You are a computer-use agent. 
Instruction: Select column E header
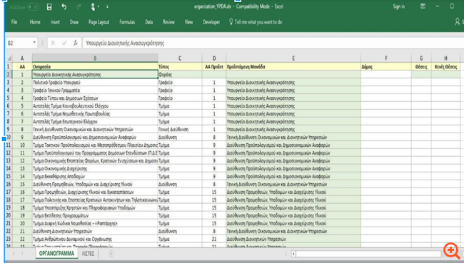point(293,58)
